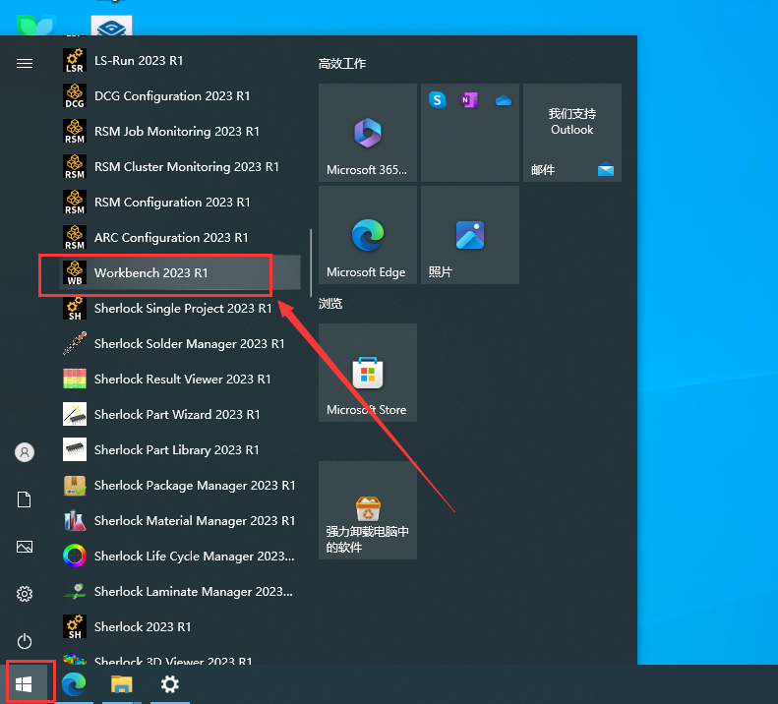Launch Sherlock Life Cycle Manager

(x=194, y=557)
